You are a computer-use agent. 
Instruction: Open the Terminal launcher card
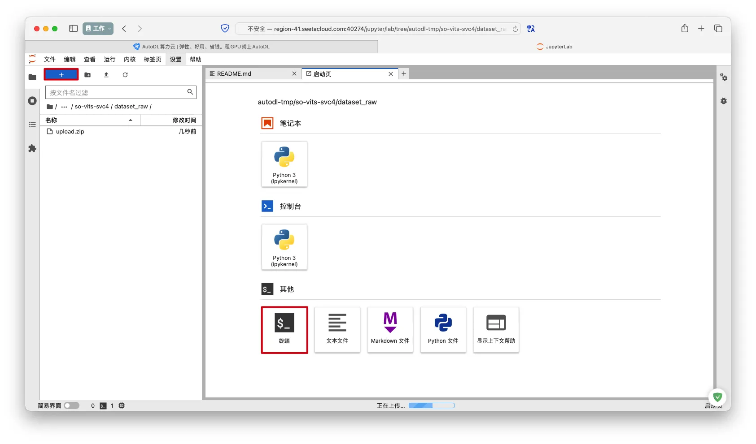pyautogui.click(x=284, y=330)
